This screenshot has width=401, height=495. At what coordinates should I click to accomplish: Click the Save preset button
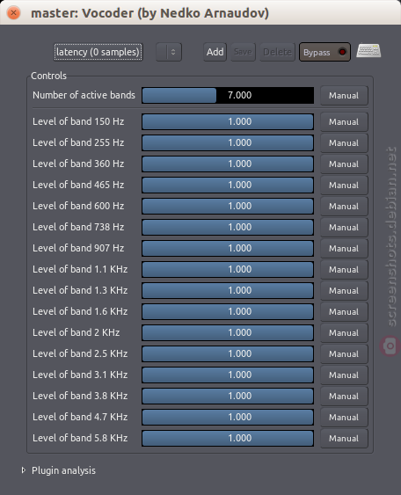tap(243, 52)
